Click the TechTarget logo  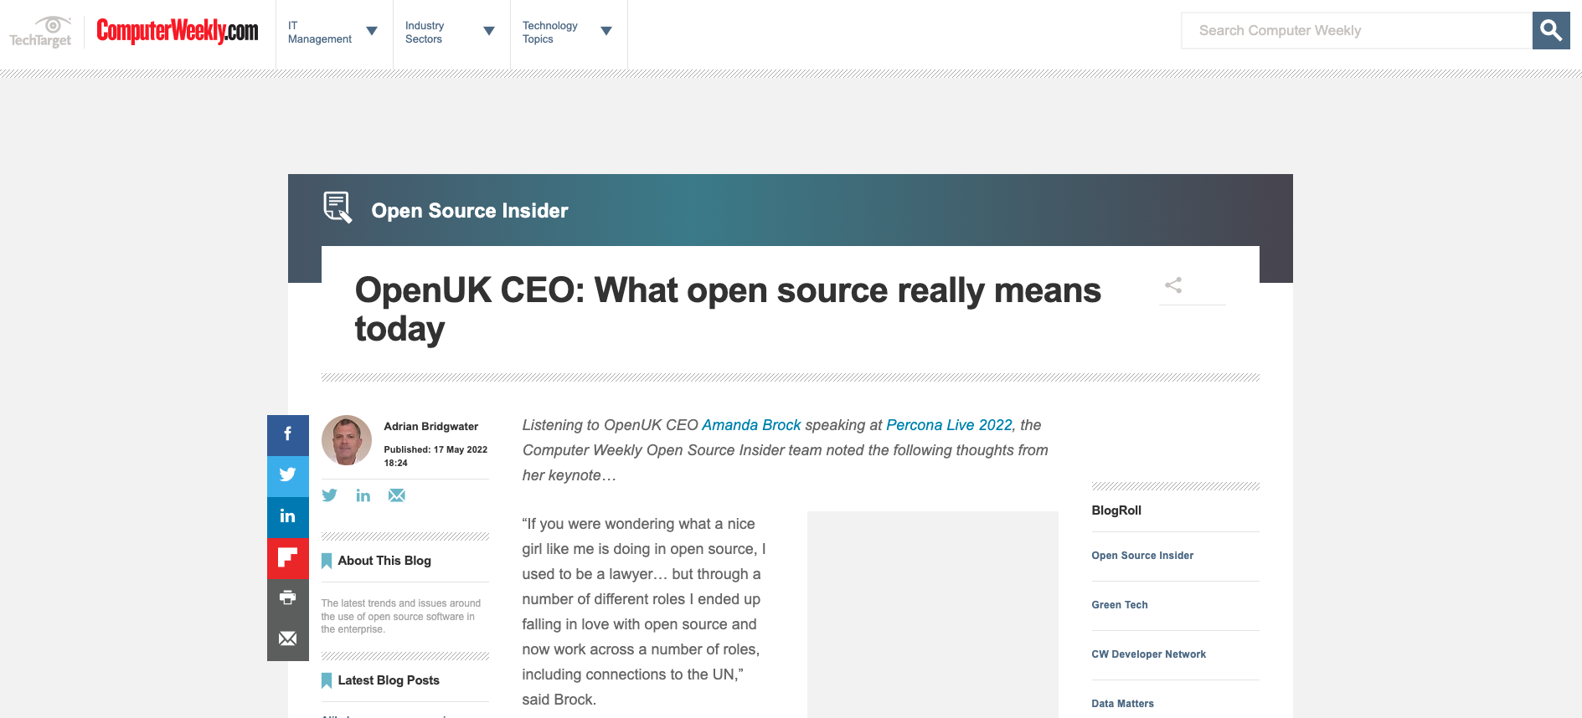click(40, 32)
